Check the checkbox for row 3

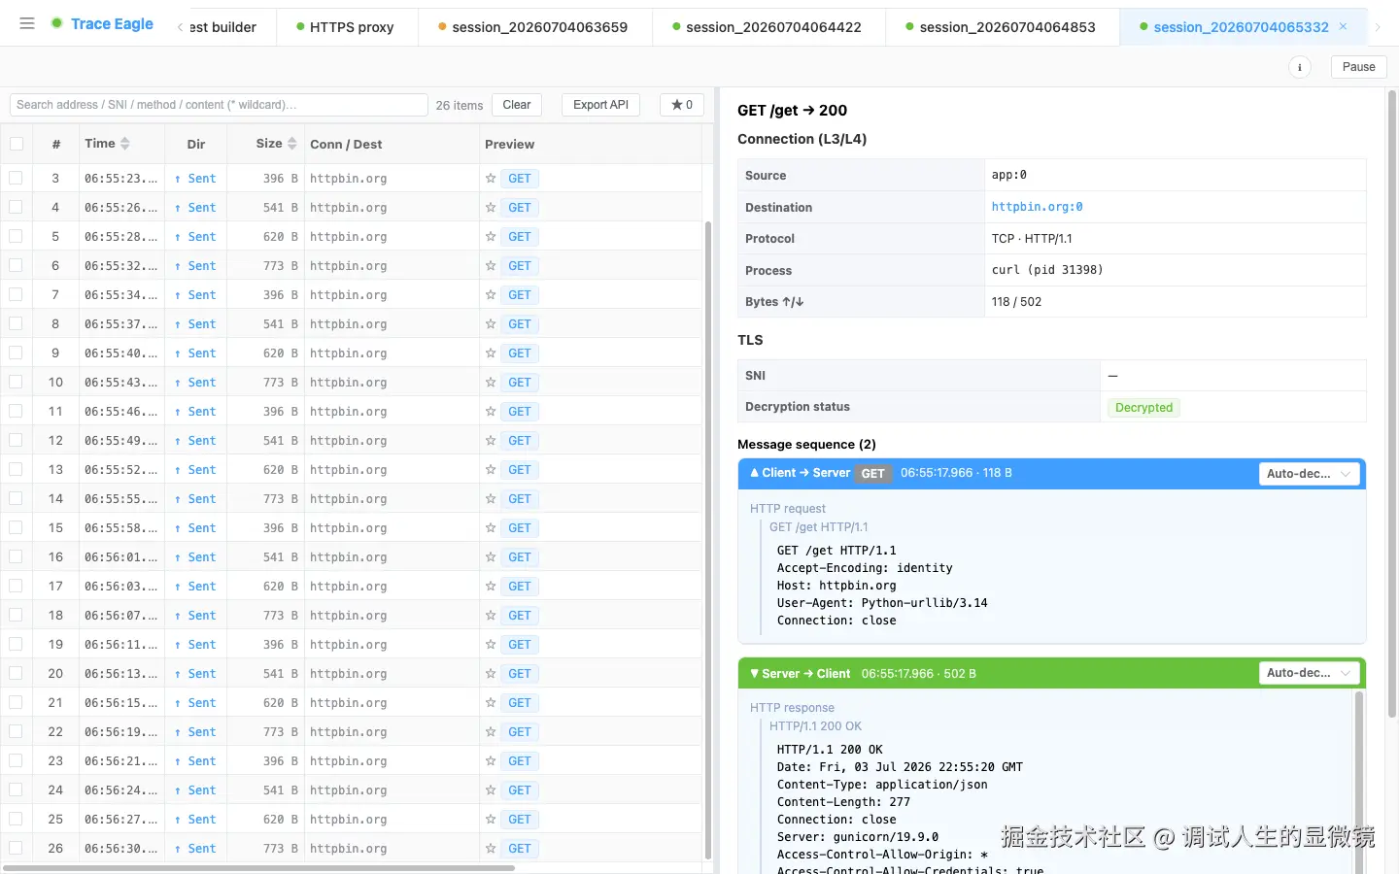17,178
